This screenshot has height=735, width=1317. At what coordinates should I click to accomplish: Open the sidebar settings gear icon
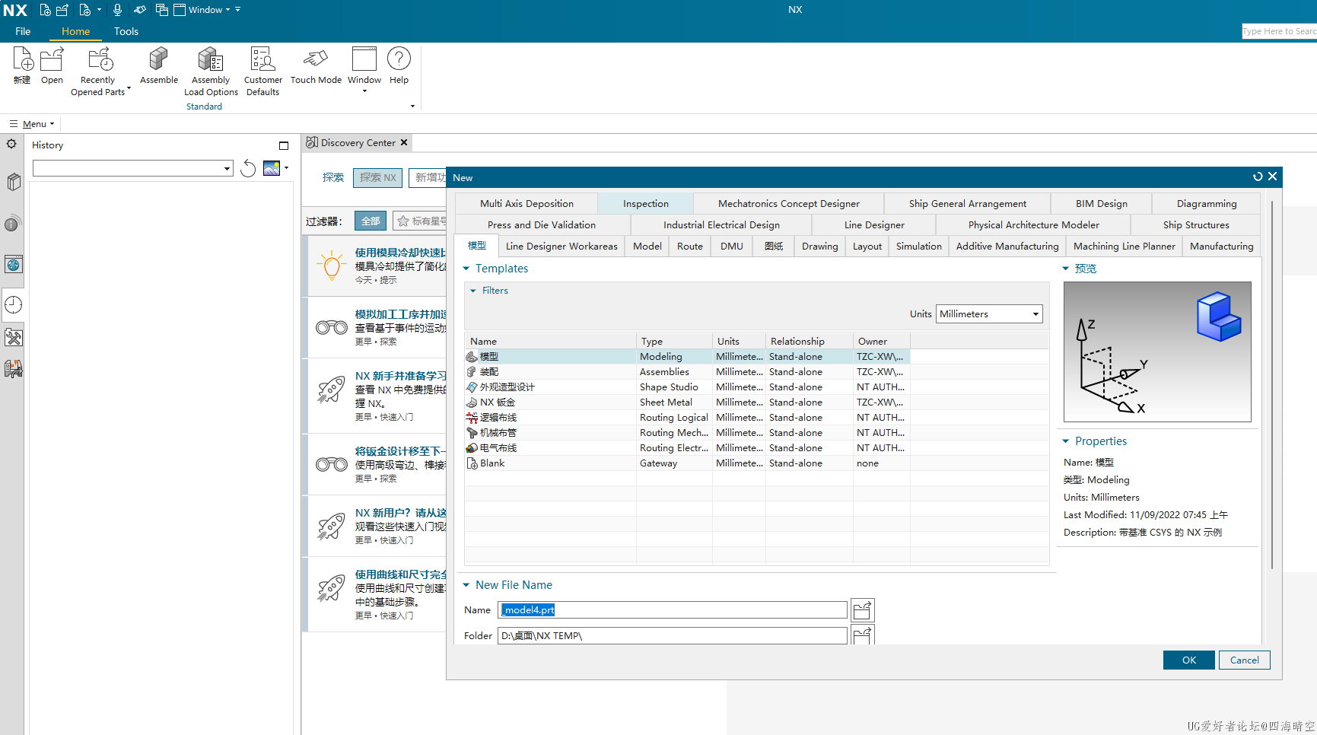tap(11, 144)
